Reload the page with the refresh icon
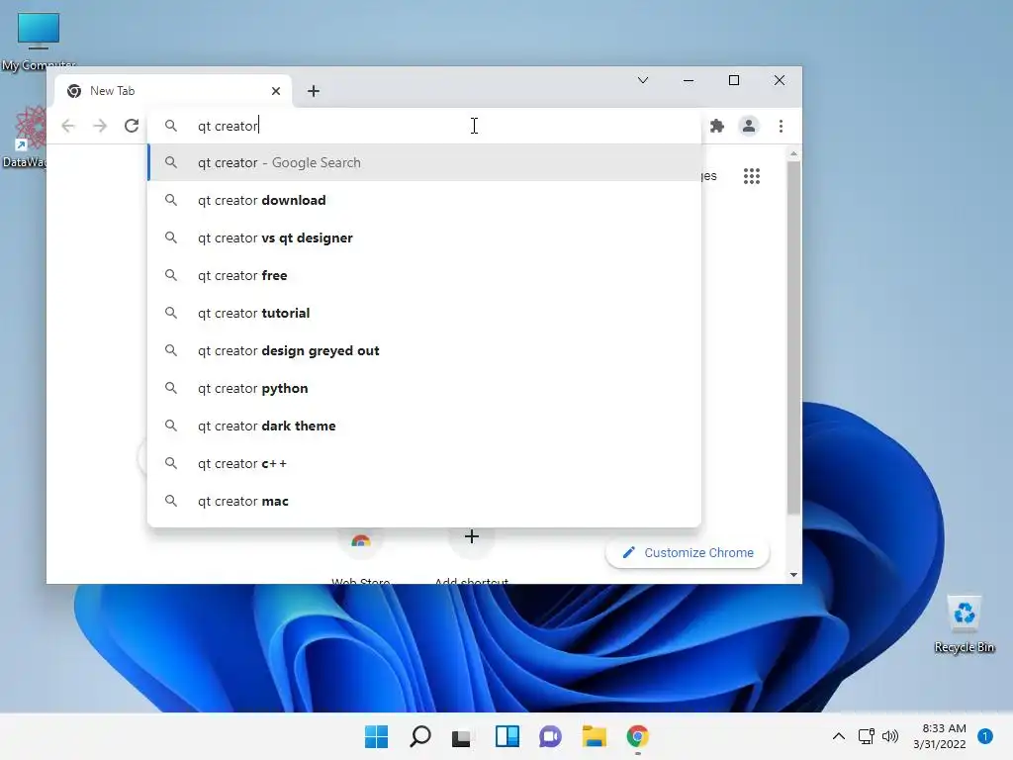 point(132,126)
